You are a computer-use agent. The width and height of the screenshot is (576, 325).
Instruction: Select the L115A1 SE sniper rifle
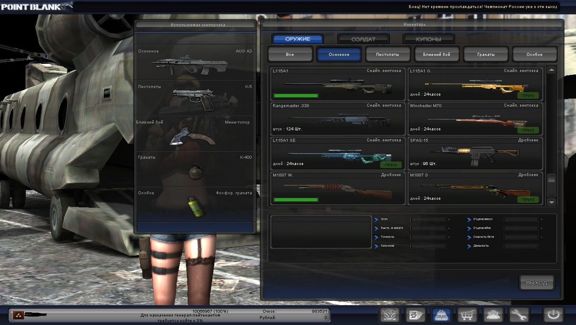point(338,153)
